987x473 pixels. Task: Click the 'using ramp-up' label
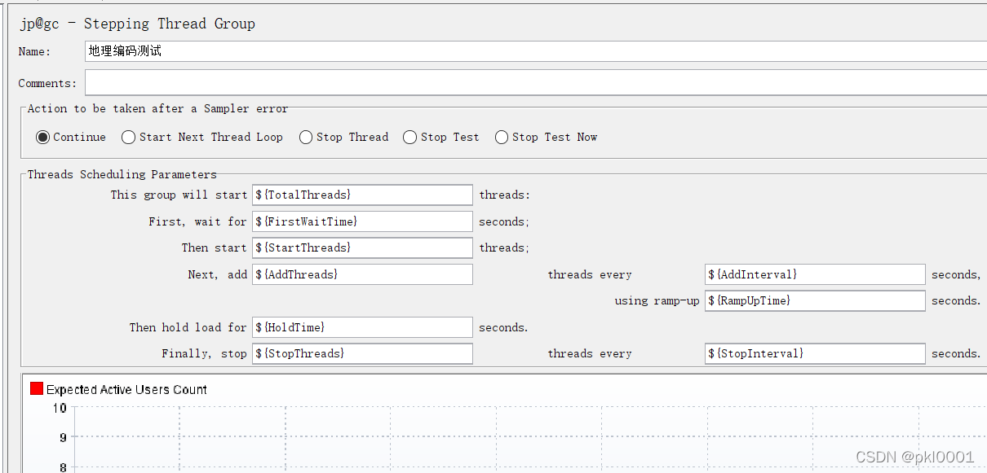pos(657,300)
